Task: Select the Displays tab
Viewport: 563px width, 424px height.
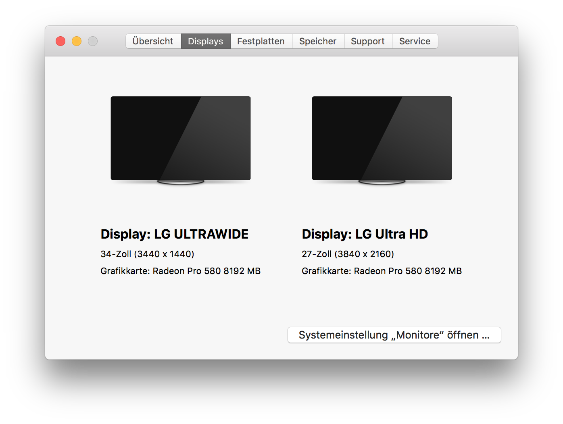Action: (206, 41)
